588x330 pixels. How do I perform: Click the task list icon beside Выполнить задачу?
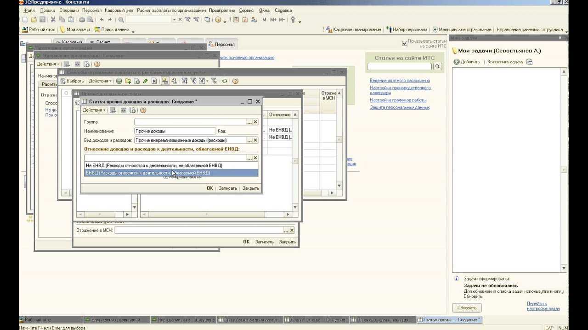pyautogui.click(x=530, y=61)
